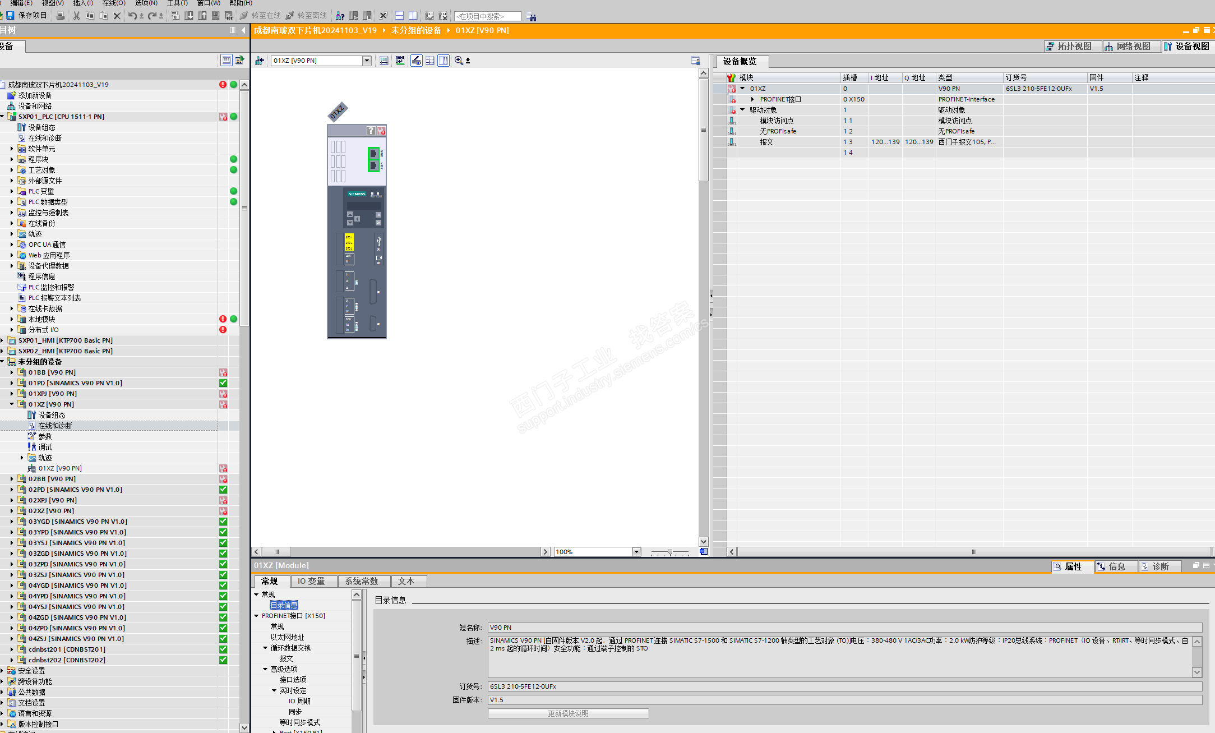This screenshot has height=733, width=1215.
Task: Expand the 02BB [V90 PN] tree node
Action: click(12, 479)
